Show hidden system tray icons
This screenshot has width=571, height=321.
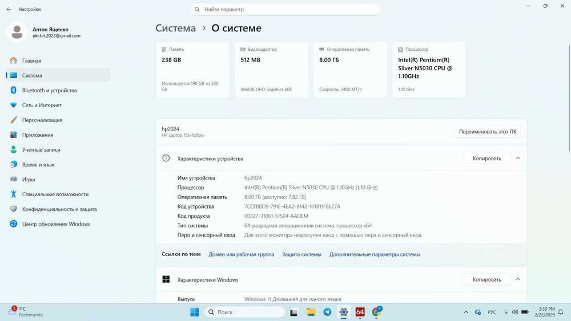pyautogui.click(x=466, y=312)
